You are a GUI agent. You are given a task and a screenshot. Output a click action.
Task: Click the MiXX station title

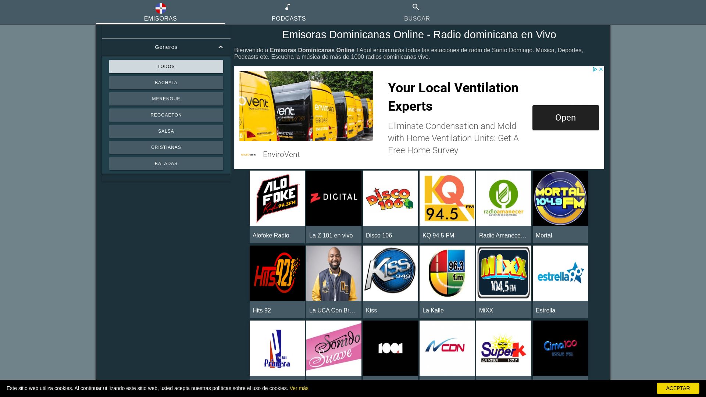point(486,310)
